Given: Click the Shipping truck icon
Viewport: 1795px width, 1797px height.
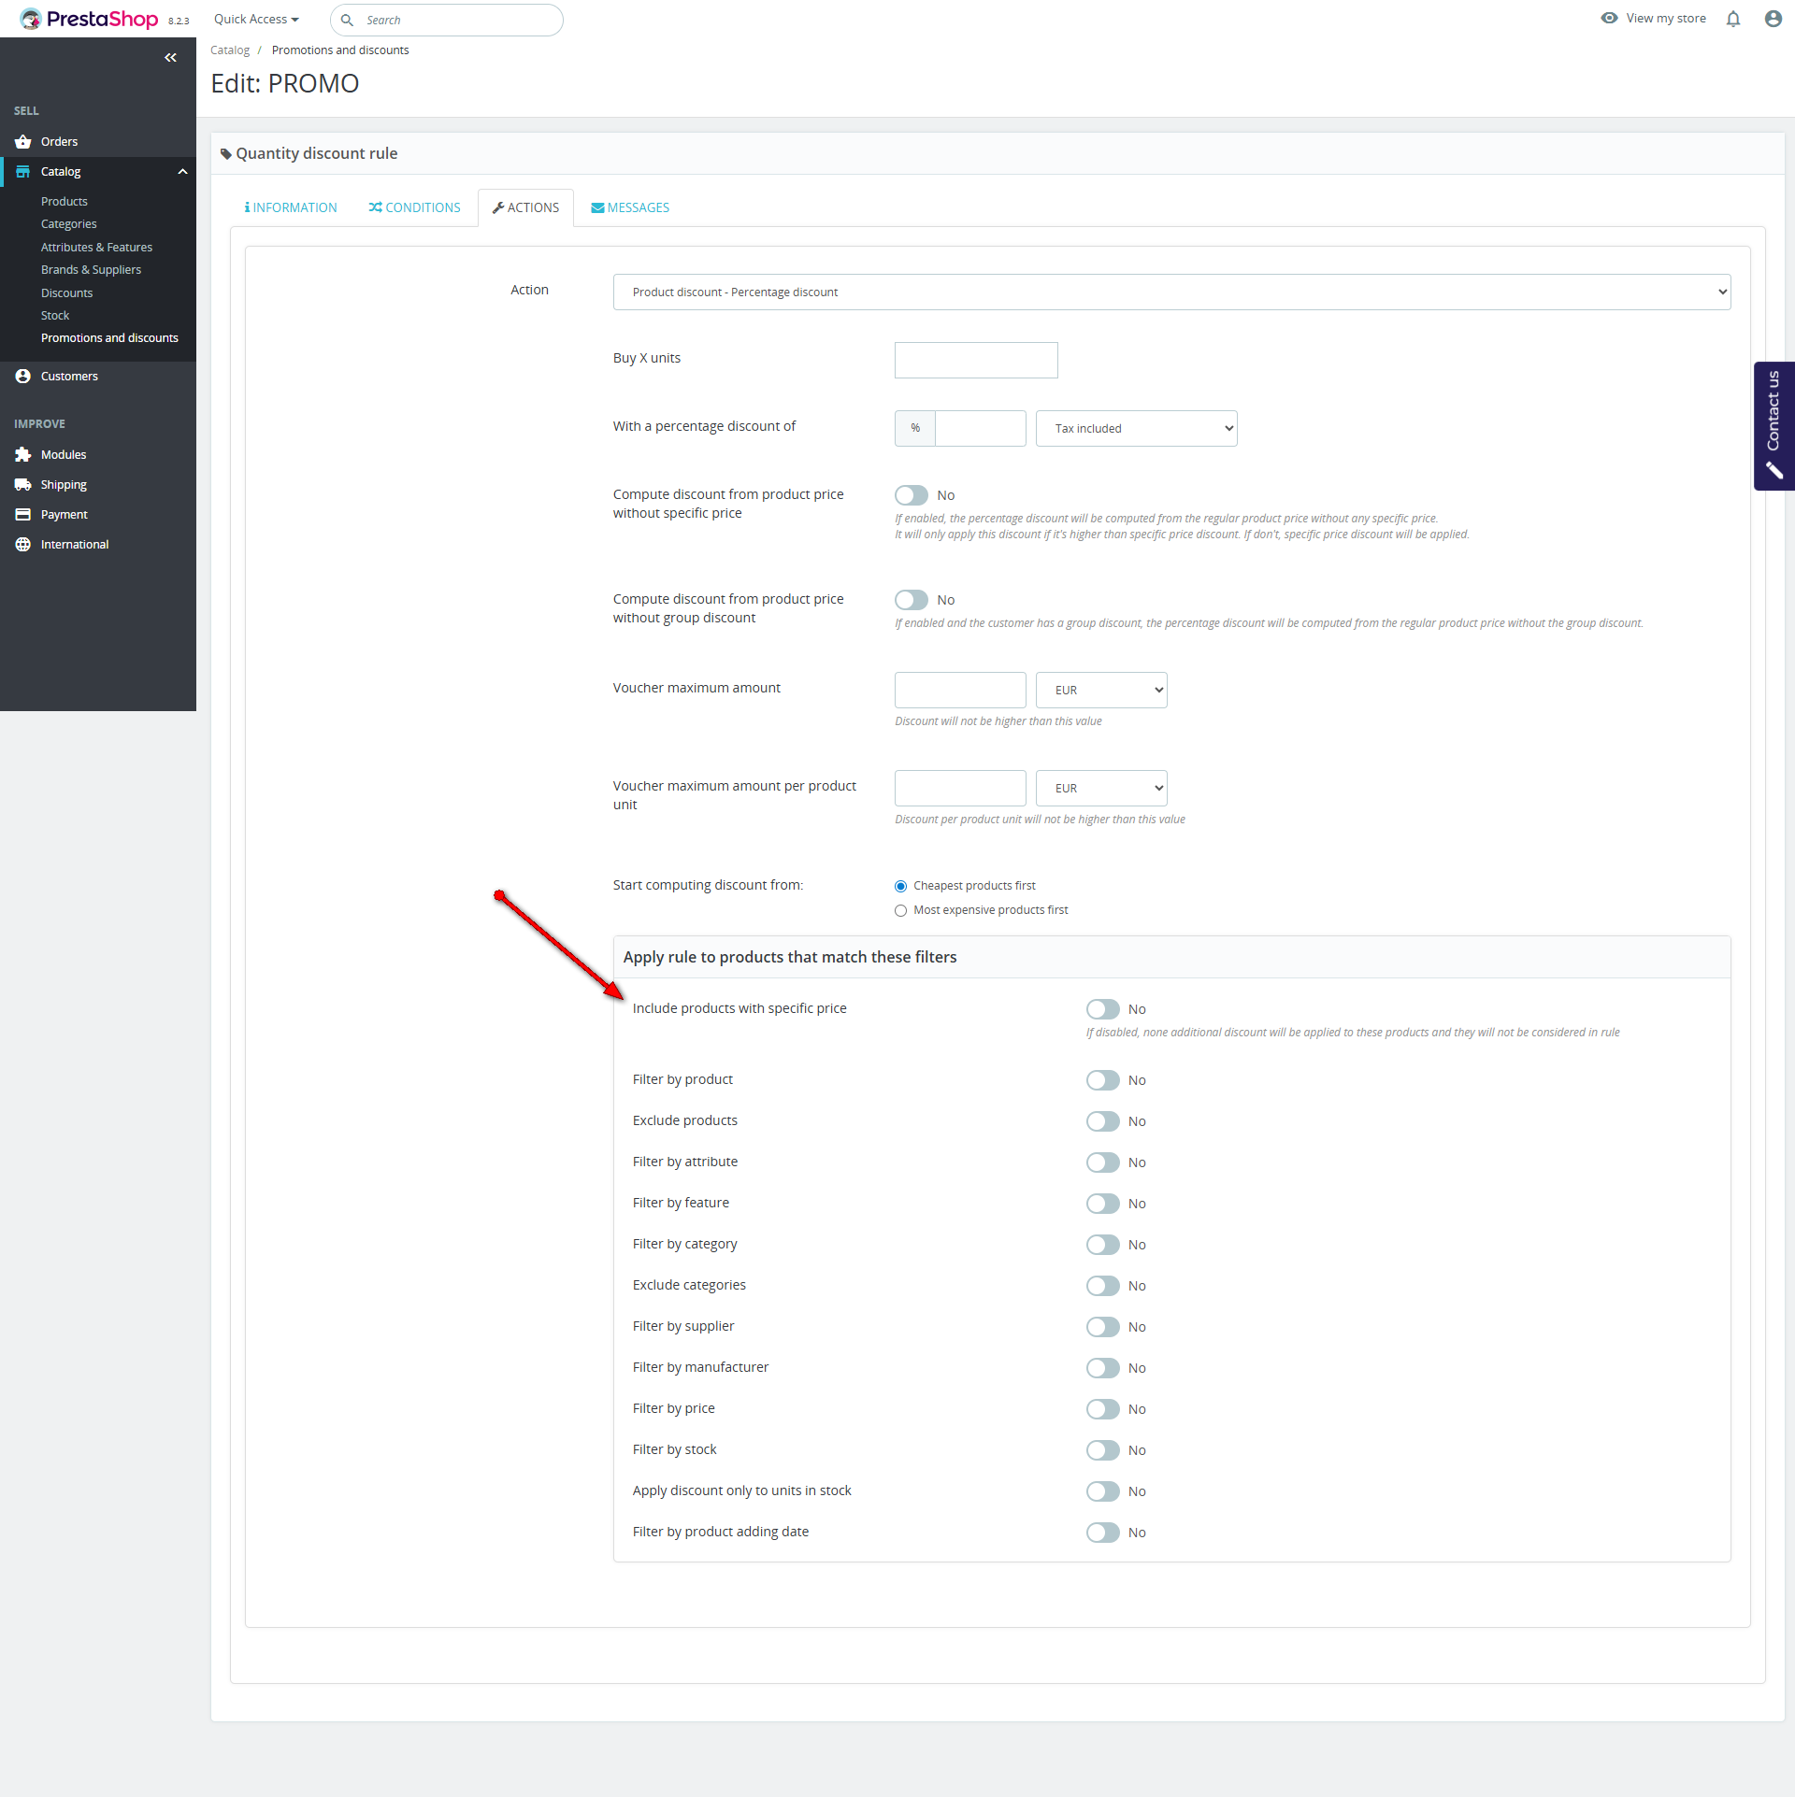Looking at the screenshot, I should 23,485.
